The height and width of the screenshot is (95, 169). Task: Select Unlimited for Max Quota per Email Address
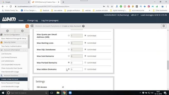[85, 35]
